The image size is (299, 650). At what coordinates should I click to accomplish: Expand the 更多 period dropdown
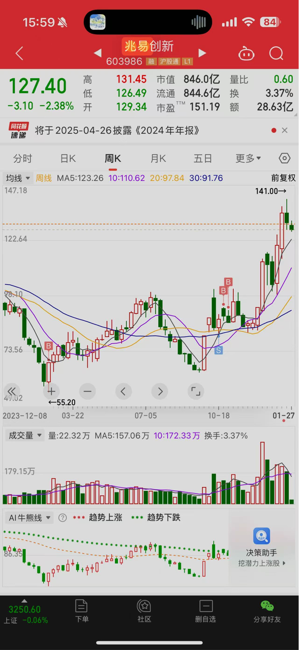248,158
